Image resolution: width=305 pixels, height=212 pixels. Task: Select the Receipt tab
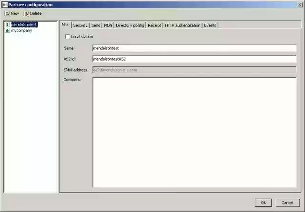click(x=154, y=25)
